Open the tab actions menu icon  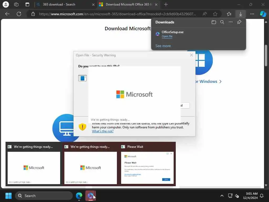click(27, 4)
